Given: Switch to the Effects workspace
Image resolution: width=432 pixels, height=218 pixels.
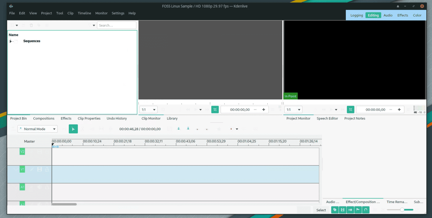Looking at the screenshot, I should coord(403,15).
